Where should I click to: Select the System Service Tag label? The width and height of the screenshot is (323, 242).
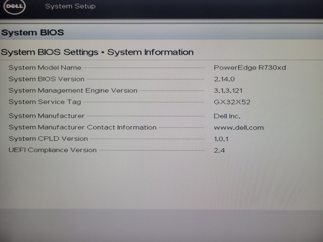[45, 102]
